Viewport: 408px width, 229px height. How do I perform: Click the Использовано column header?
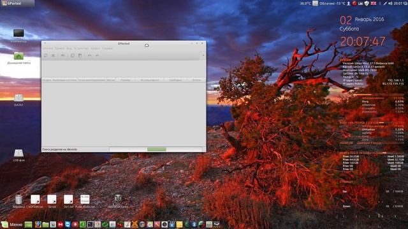pos(150,80)
